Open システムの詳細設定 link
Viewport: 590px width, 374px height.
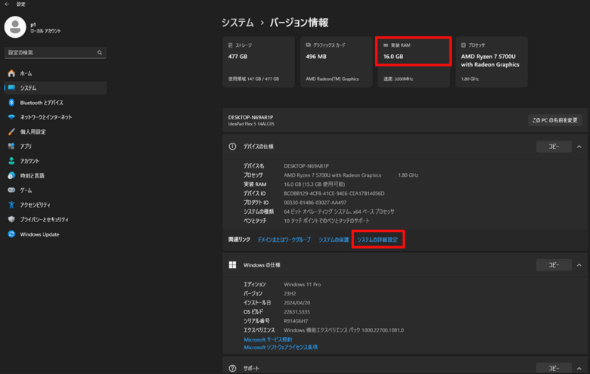coord(377,240)
